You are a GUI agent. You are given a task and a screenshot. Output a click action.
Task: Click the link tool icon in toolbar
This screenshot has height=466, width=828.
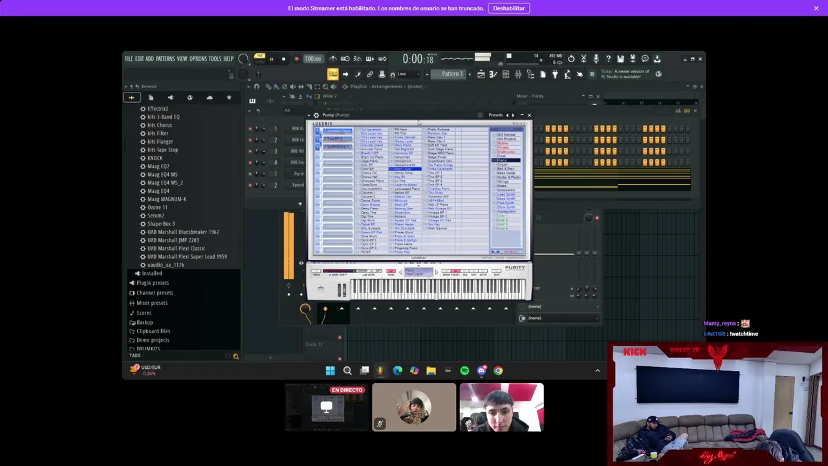(369, 74)
